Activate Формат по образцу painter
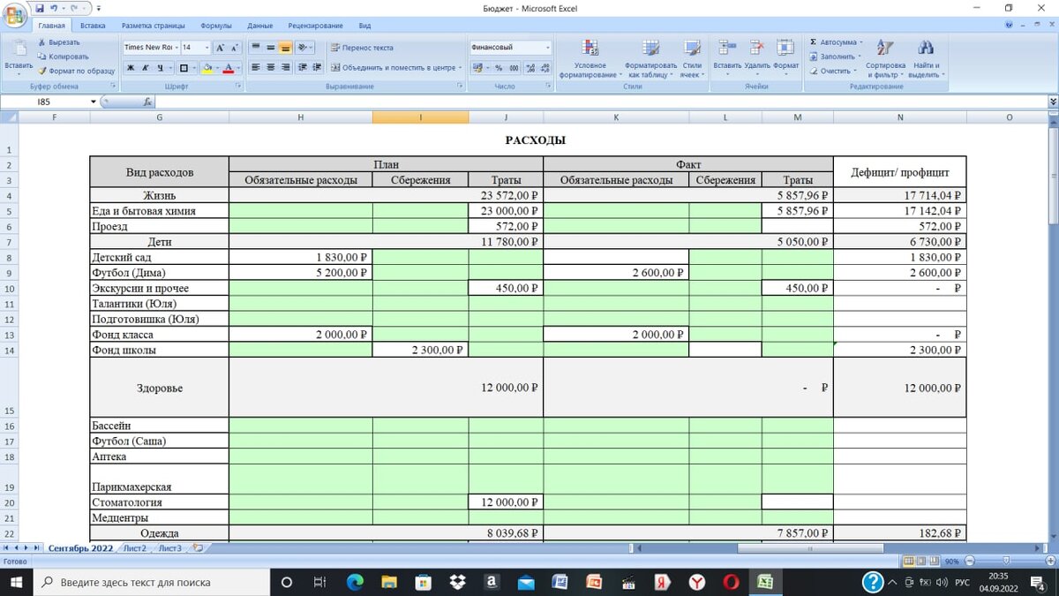The height and width of the screenshot is (596, 1059). tap(76, 71)
